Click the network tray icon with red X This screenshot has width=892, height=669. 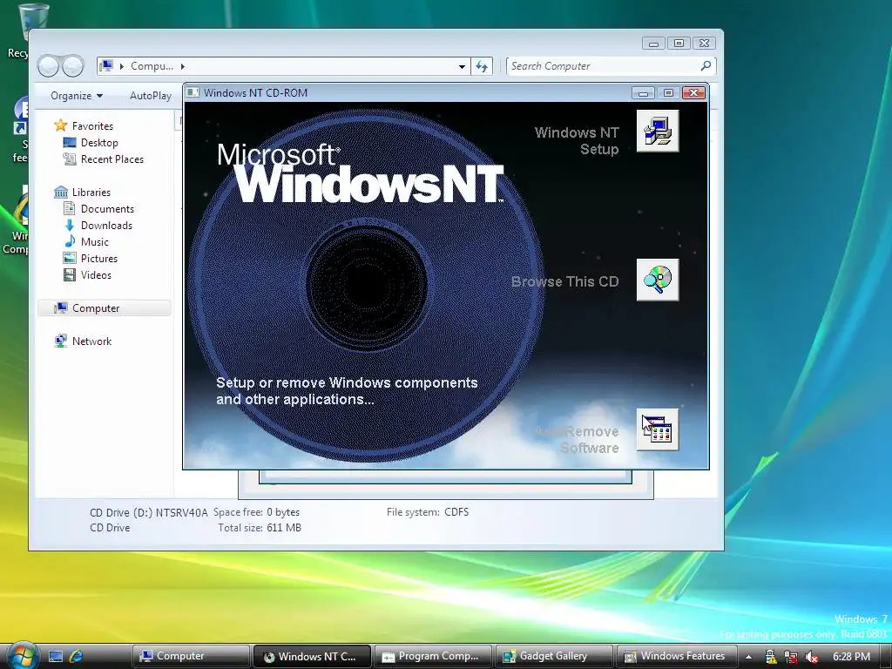tap(791, 657)
